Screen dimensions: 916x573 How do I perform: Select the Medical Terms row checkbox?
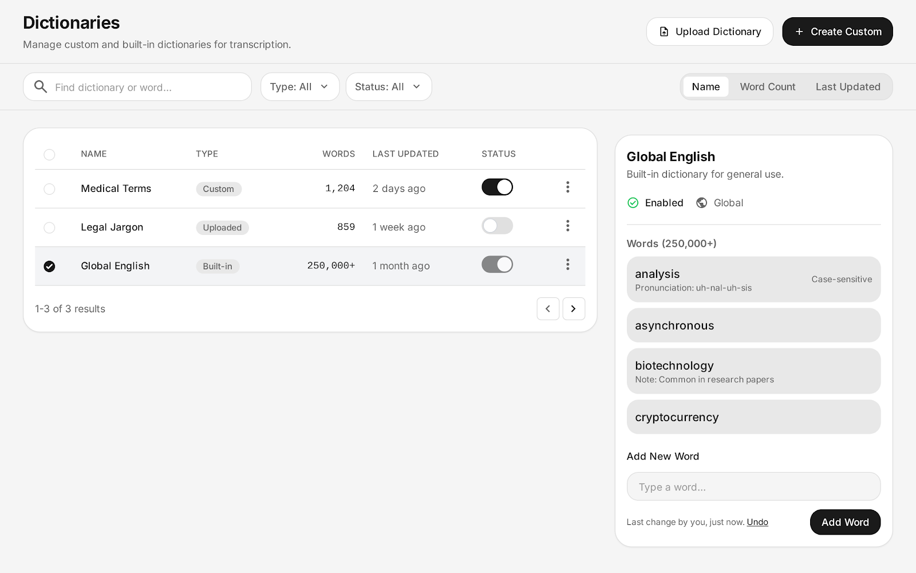[49, 189]
